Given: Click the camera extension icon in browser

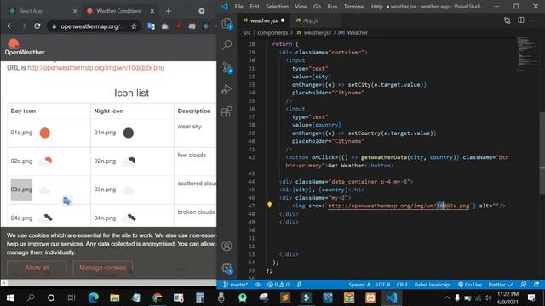Looking at the screenshot, I should [x=164, y=26].
